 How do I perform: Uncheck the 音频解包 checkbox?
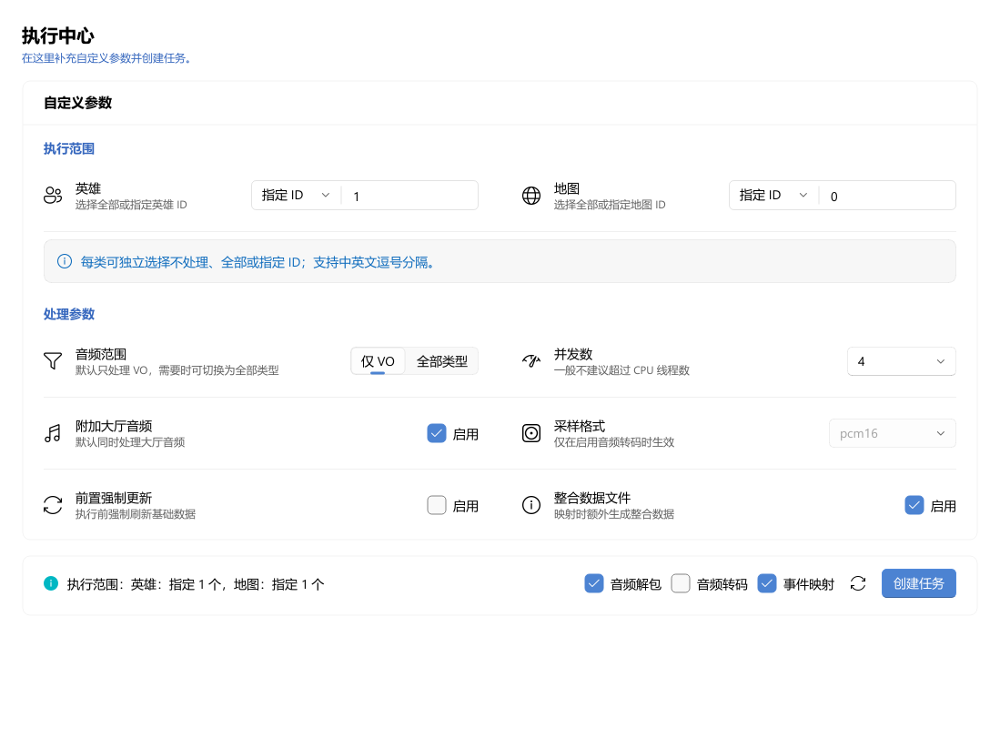pos(594,583)
